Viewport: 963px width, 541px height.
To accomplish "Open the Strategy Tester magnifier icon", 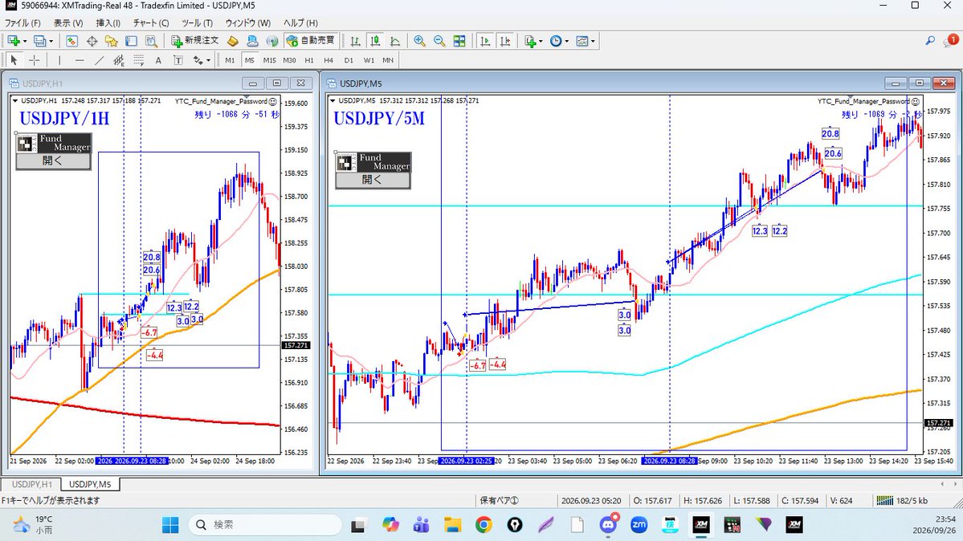I will point(151,41).
